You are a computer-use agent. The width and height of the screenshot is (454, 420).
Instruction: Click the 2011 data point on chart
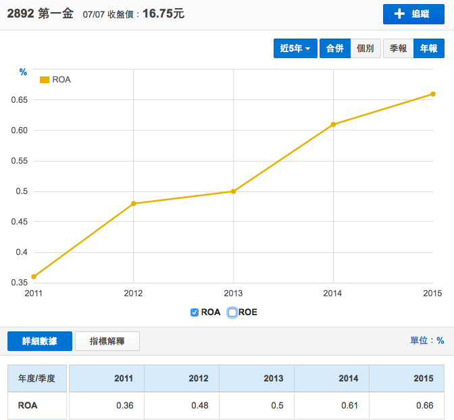click(34, 277)
